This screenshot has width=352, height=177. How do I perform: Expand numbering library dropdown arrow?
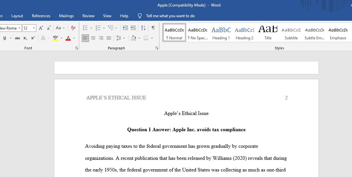coord(104,28)
